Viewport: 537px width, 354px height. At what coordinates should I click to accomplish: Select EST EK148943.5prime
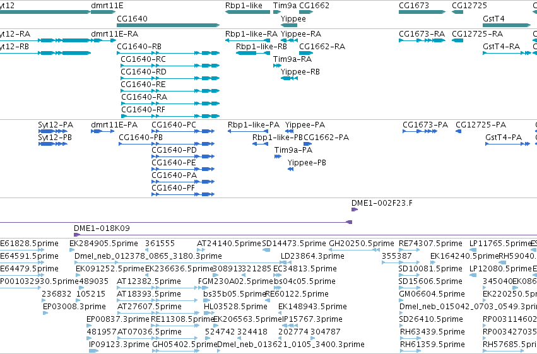(312, 307)
